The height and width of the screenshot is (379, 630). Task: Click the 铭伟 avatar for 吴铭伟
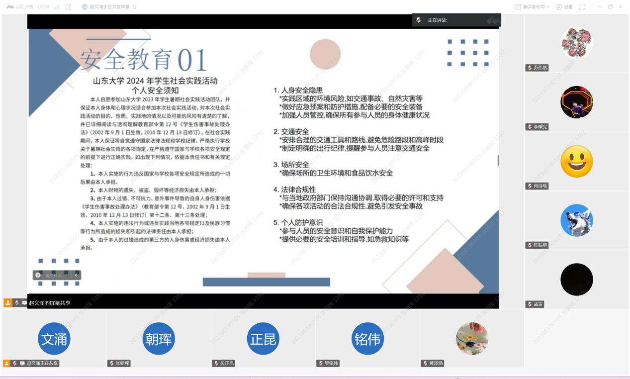367,339
